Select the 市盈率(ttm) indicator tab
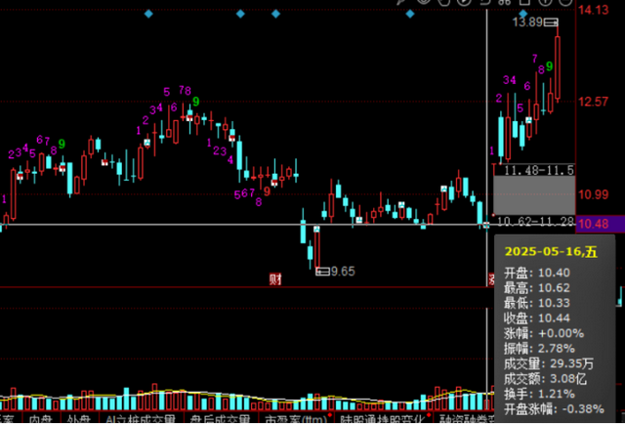Screen dimensions: 625x424 [296, 419]
